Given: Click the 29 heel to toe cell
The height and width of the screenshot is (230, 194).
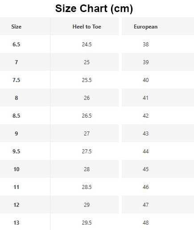Looking at the screenshot, I should (87, 205).
